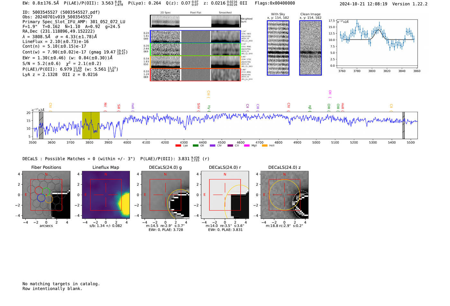
Task: Click the green Hβ line marker label
Action: click(x=310, y=108)
